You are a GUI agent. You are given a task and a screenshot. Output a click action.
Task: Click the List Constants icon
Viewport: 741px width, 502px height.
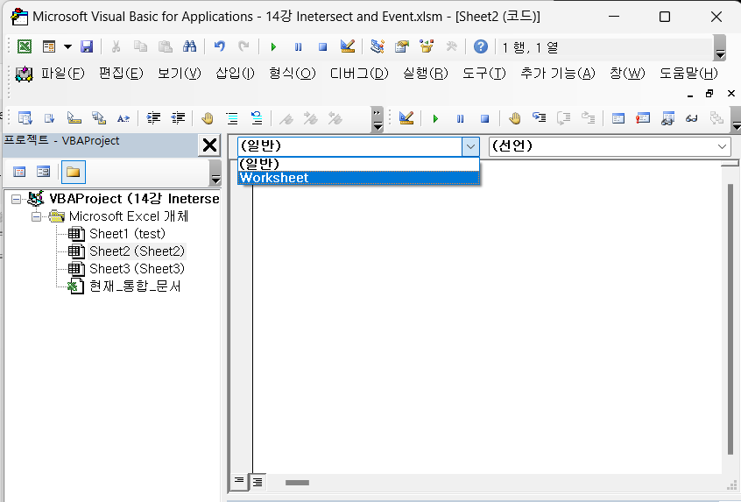pos(49,118)
